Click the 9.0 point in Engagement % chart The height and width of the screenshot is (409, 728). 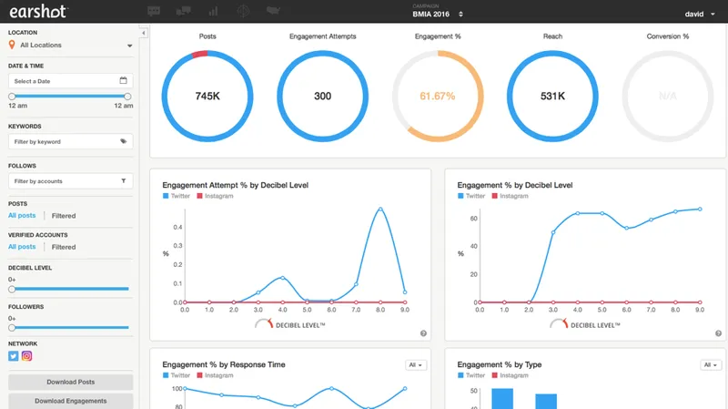click(x=700, y=210)
